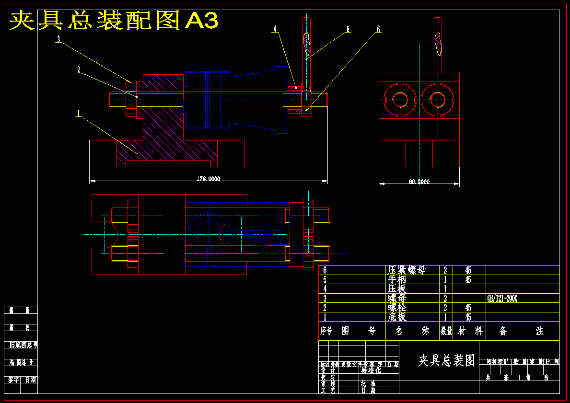Image resolution: width=570 pixels, height=403 pixels.
Task: Select part name 手柄 in parts list
Action: [x=397, y=279]
